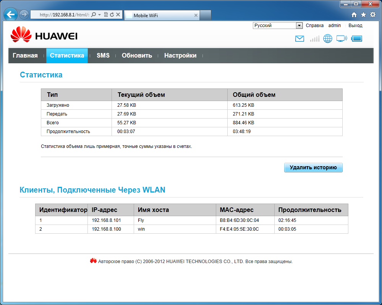Open the SMS menu tab
Screen dimensions: 382x305
tap(103, 55)
